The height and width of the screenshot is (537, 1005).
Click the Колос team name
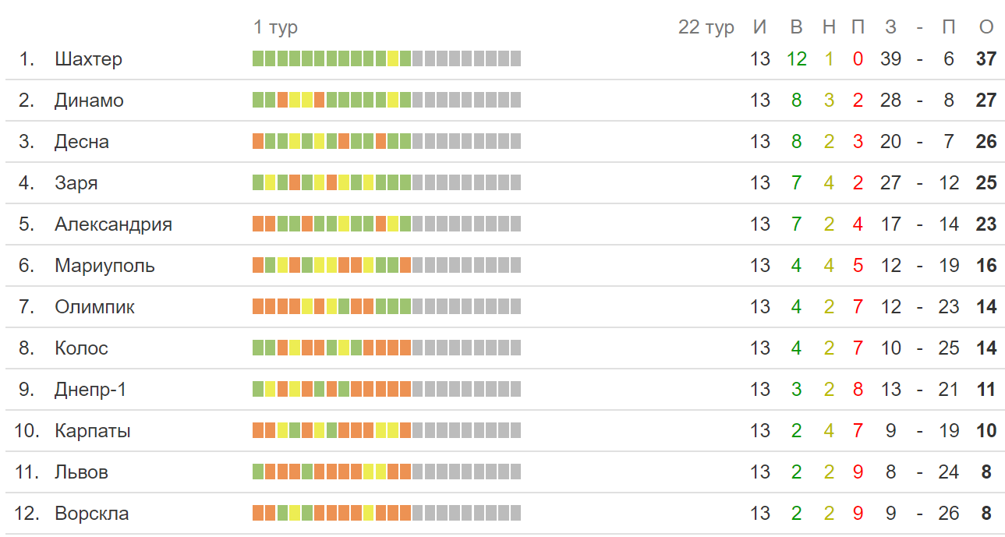(81, 348)
